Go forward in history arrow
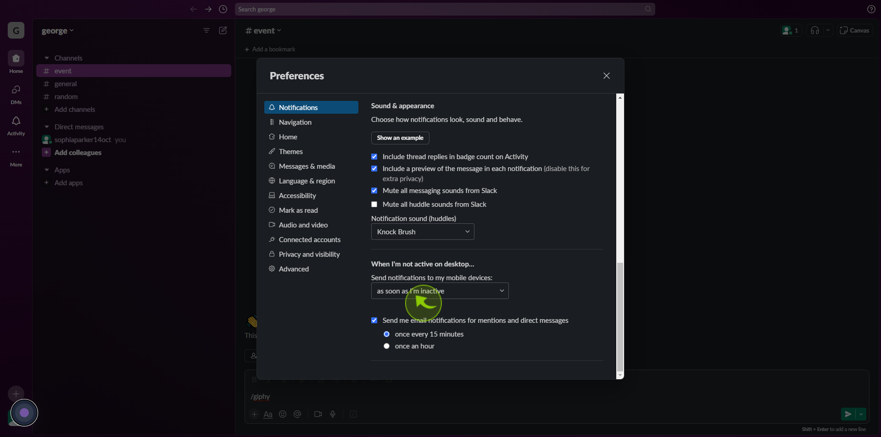The image size is (881, 437). click(x=208, y=9)
